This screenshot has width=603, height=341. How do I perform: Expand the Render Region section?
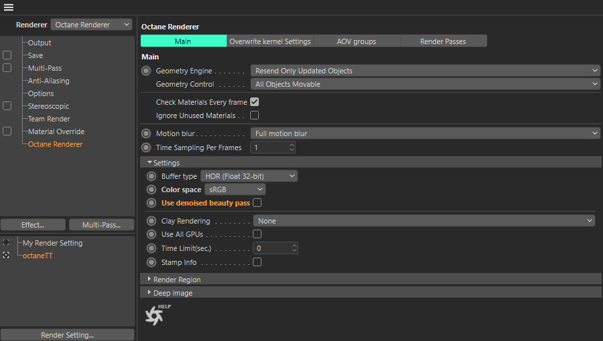pos(177,280)
